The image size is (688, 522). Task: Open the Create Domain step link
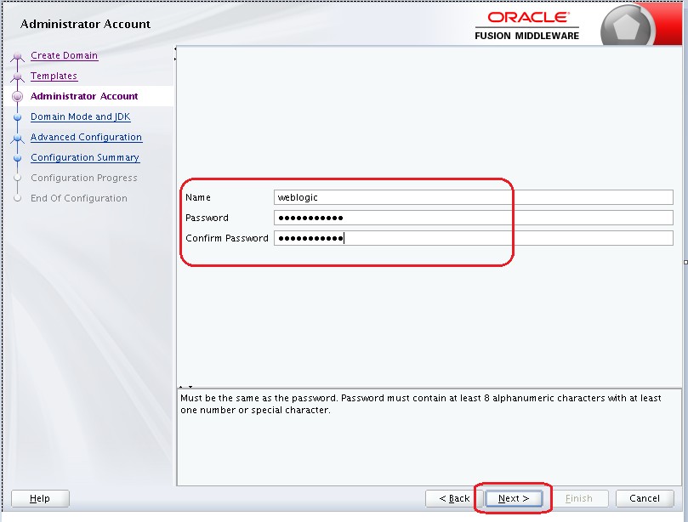pos(64,56)
